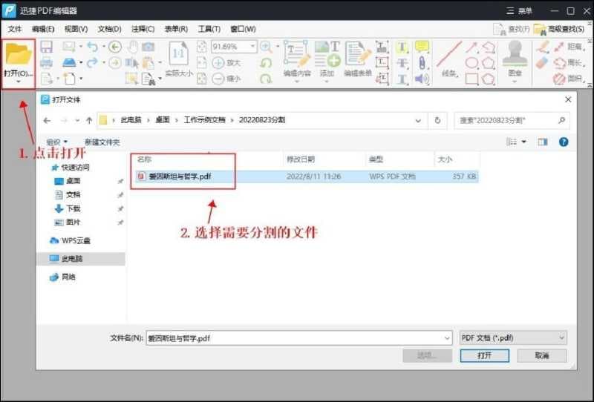This screenshot has height=402, width=594.
Task: Click the Cancel button in dialog
Action: coord(542,355)
